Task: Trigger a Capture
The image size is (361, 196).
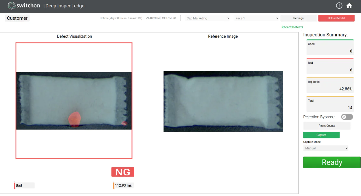Action: [321, 135]
